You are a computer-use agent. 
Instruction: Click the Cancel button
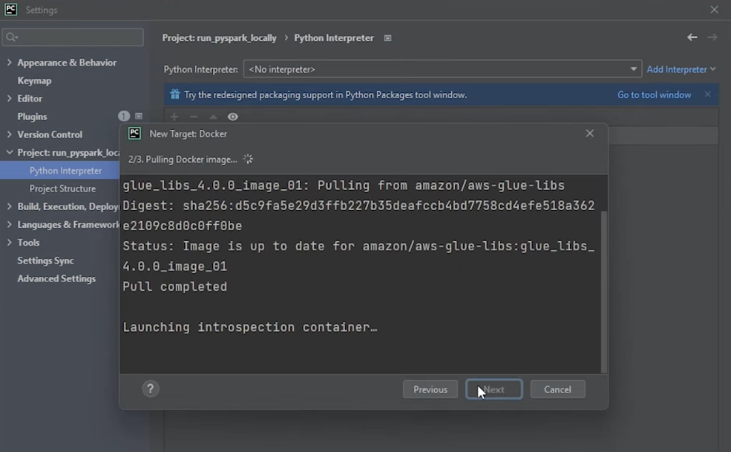pyautogui.click(x=557, y=389)
